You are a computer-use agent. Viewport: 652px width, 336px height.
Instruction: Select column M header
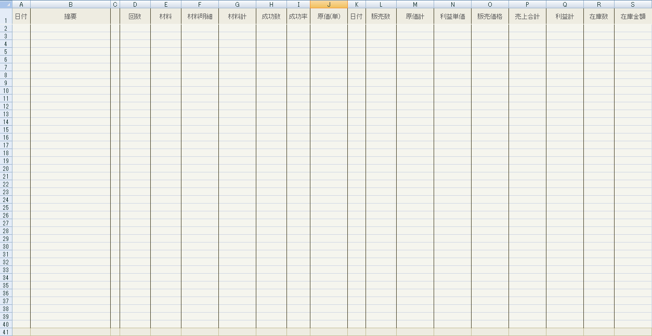[415, 4]
